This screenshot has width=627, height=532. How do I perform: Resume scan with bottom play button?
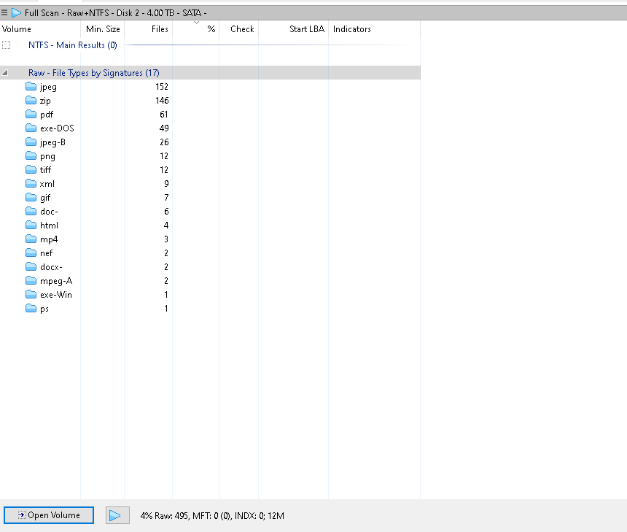point(117,515)
